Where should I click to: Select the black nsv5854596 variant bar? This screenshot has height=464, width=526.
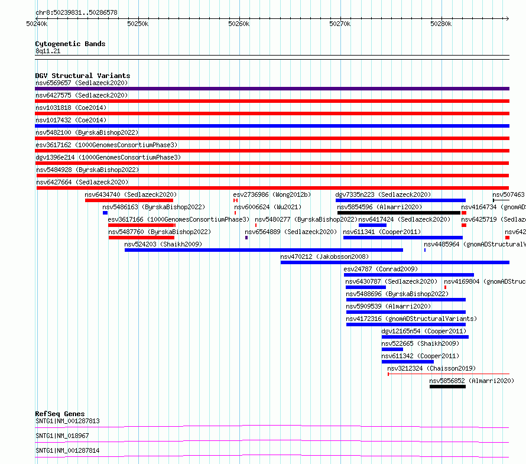pos(399,213)
